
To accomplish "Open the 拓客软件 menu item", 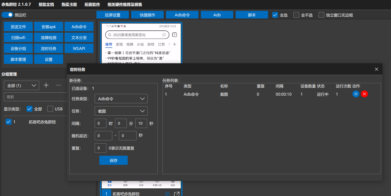I will pos(92,4).
